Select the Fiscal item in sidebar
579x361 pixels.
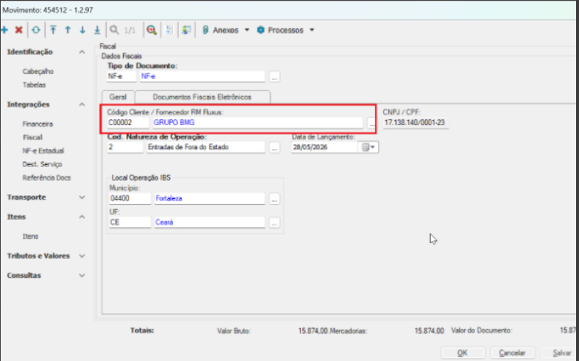(x=33, y=137)
